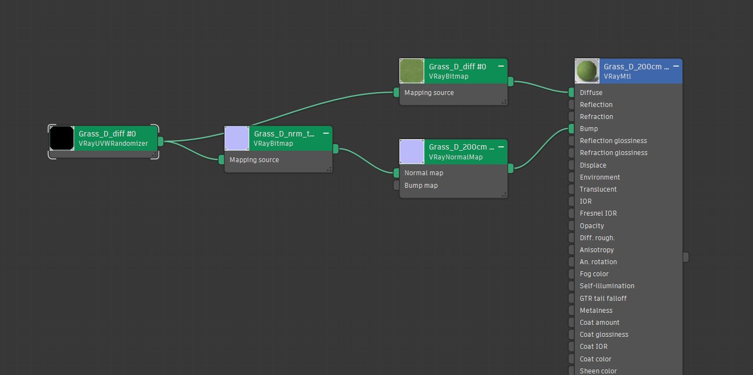Click the An. rotation input socket
The height and width of the screenshot is (375, 753).
(571, 261)
